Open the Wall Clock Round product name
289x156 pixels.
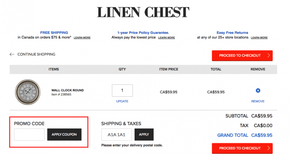point(67,90)
